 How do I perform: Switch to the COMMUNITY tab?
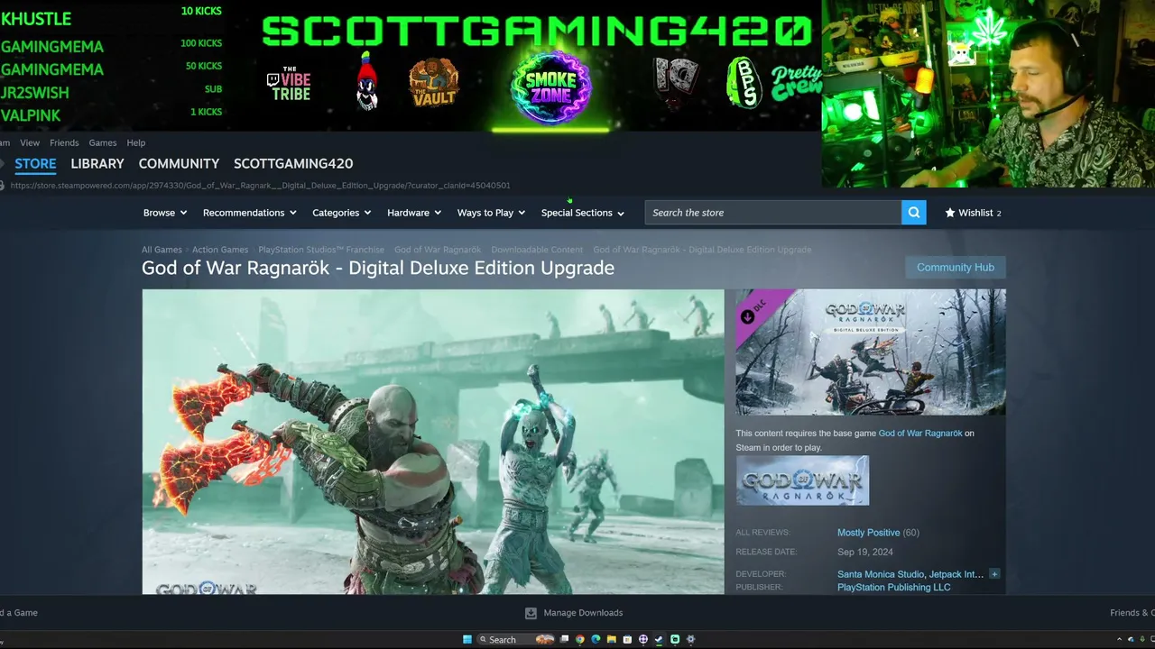(x=179, y=163)
